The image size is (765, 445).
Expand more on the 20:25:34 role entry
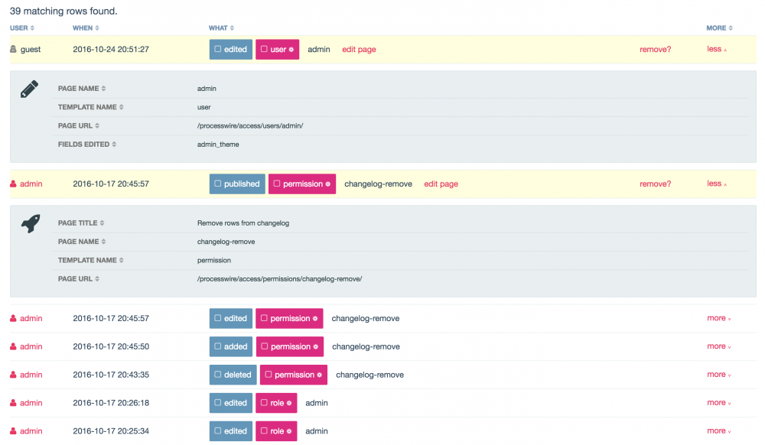click(718, 430)
